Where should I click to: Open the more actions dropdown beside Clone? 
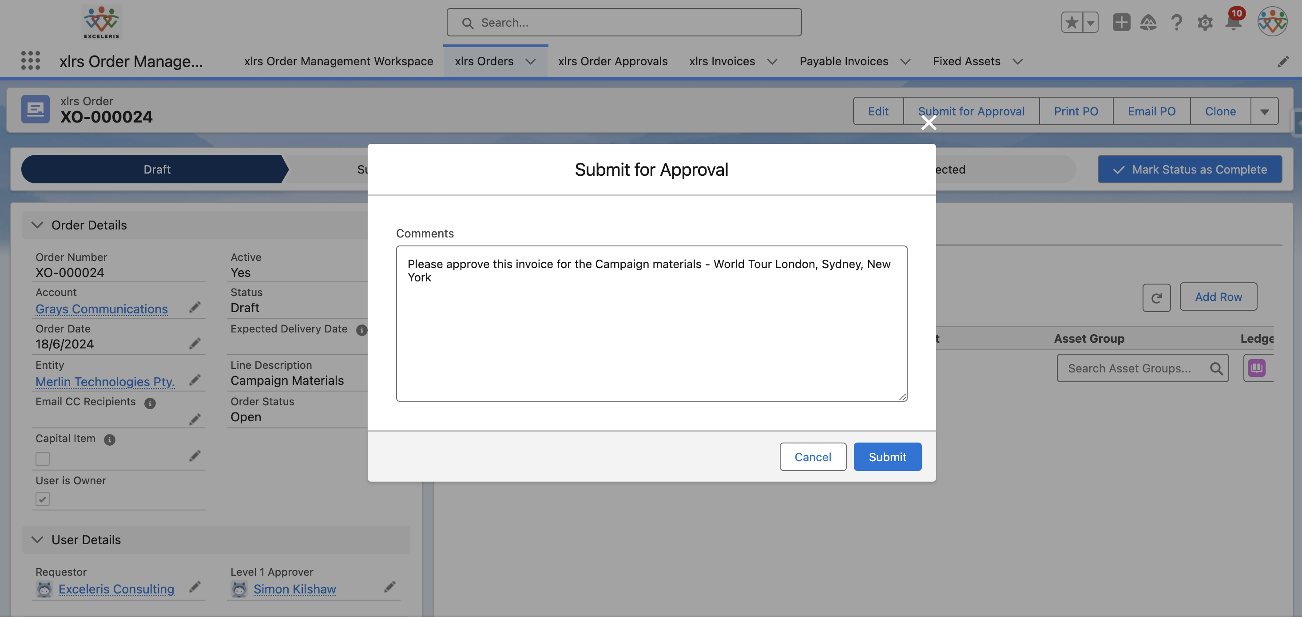click(1264, 112)
